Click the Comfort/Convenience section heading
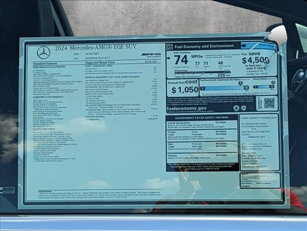 (48, 97)
